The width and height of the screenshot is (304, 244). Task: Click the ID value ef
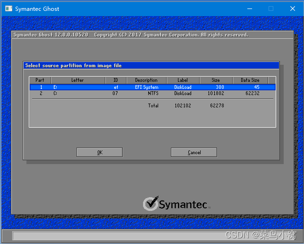tap(116, 87)
